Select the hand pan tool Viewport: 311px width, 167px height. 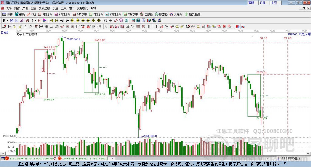pos(105,21)
